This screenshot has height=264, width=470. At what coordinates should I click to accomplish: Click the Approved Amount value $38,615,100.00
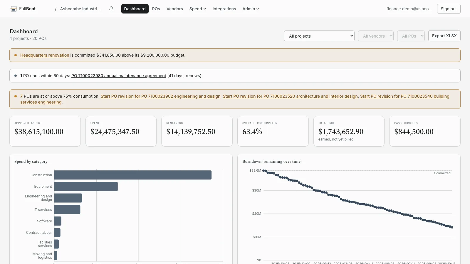39,132
